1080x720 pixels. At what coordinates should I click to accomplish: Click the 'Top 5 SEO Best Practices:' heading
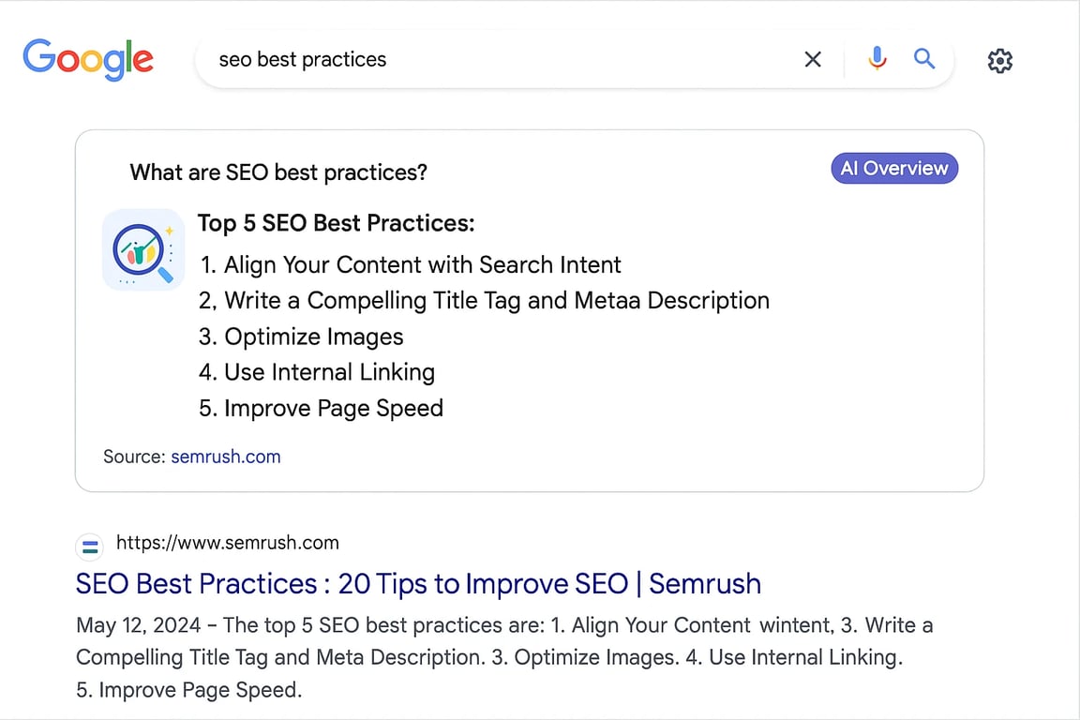tap(337, 223)
